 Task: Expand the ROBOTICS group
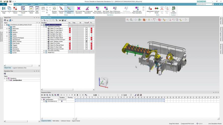pyautogui.click(x=44, y=52)
